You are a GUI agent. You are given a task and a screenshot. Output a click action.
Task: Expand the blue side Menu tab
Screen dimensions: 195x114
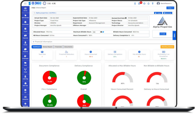(x=174, y=35)
